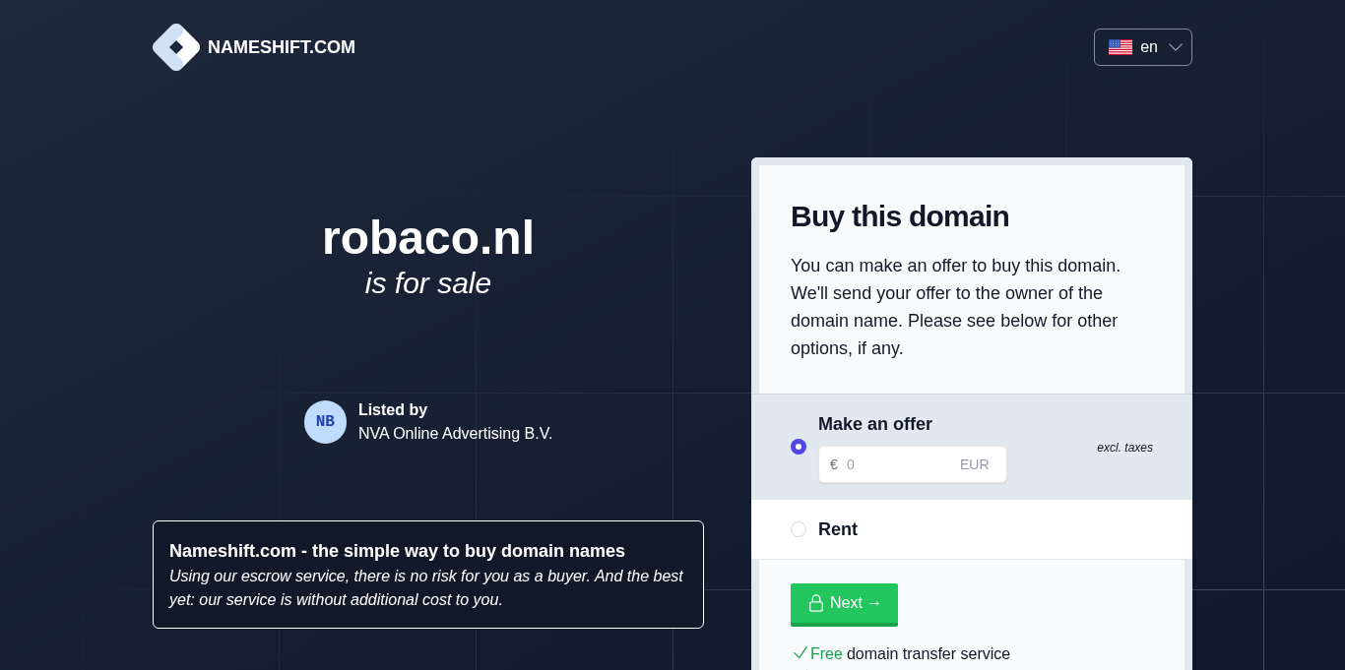The width and height of the screenshot is (1345, 670).
Task: Expand the language chevron arrow
Action: tap(1176, 47)
